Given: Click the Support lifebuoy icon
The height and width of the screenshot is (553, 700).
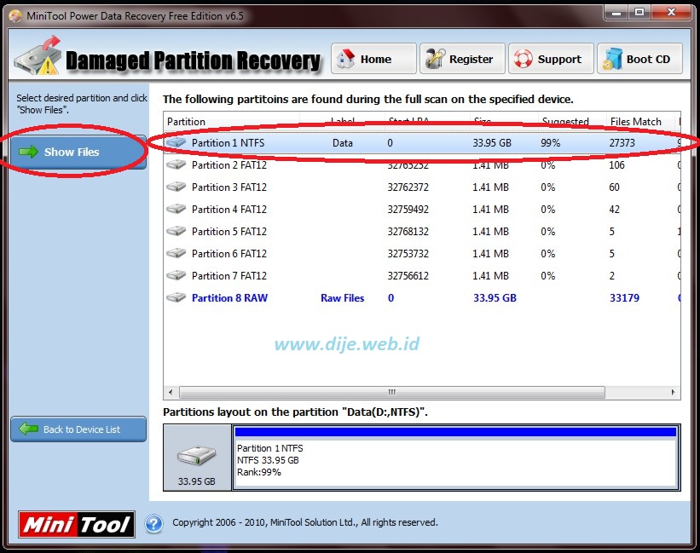Looking at the screenshot, I should click(523, 59).
